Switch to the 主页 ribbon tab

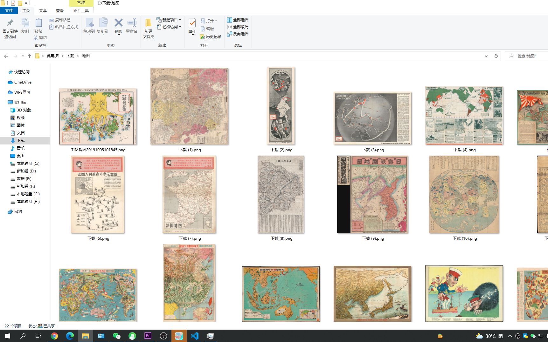(x=26, y=10)
